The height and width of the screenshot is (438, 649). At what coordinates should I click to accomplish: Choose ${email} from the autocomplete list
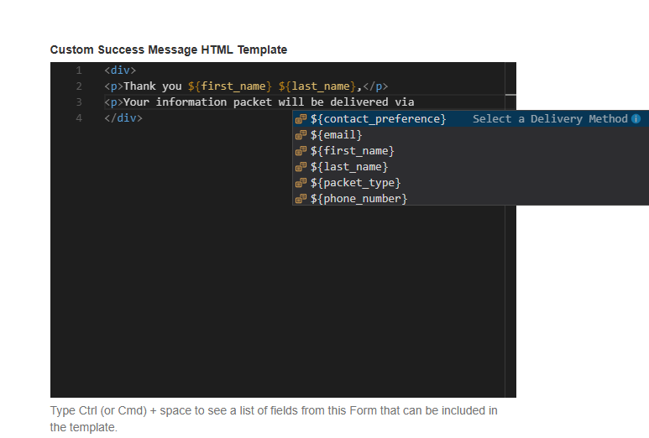pos(471,135)
